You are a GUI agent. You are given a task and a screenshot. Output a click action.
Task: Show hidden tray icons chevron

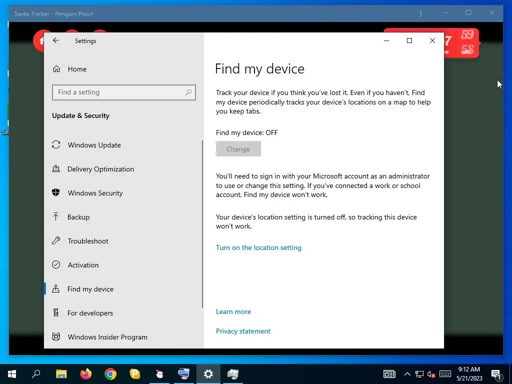click(407, 374)
